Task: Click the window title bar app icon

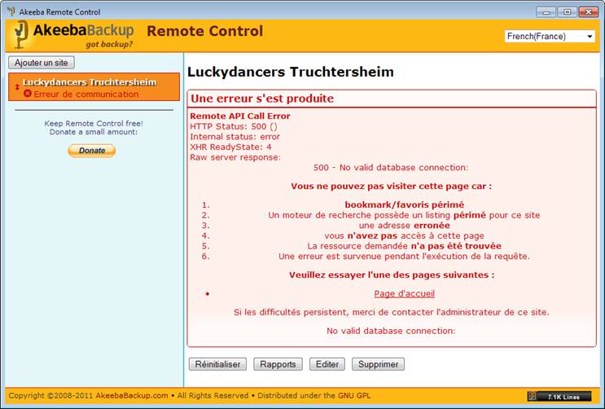Action: (x=10, y=11)
